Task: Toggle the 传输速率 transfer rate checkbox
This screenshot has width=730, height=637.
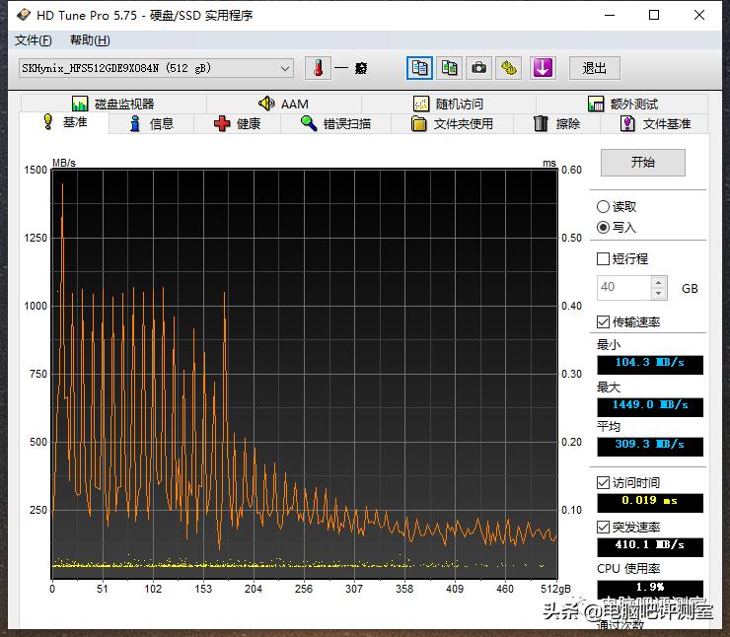Action: coord(603,322)
